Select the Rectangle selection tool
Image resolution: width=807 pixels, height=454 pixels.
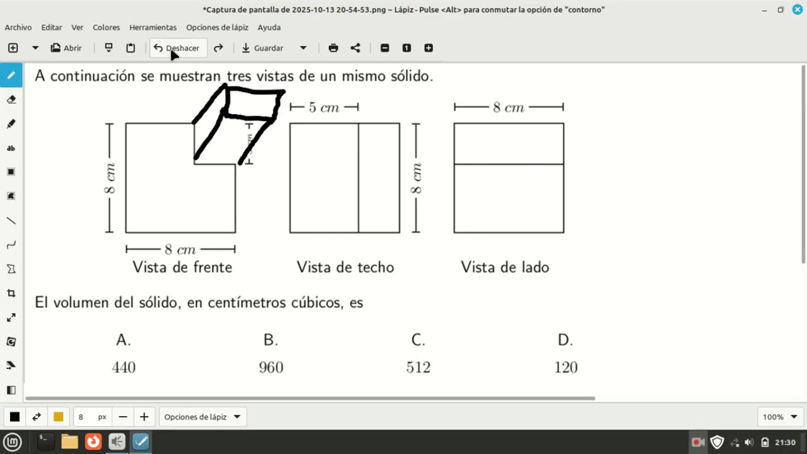tap(11, 172)
